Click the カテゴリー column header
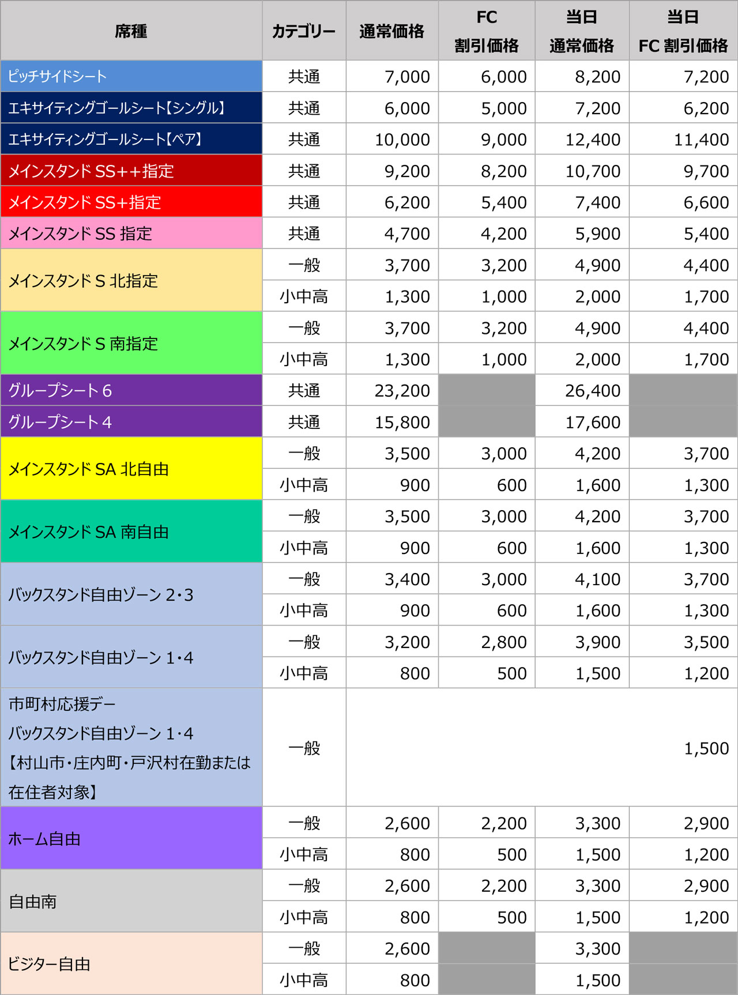 coord(304,31)
